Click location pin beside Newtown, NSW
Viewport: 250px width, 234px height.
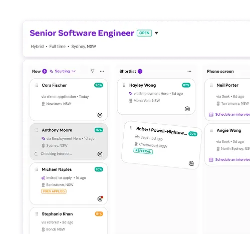coord(43,104)
